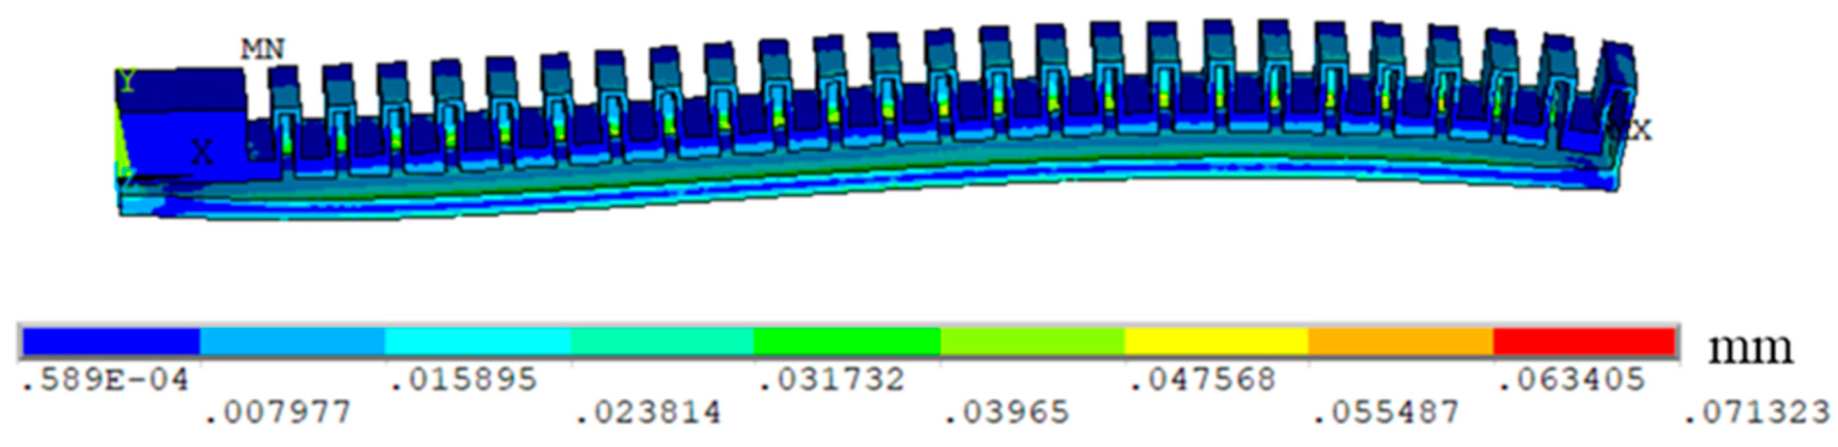Select the red legend color band

[x=1583, y=342]
